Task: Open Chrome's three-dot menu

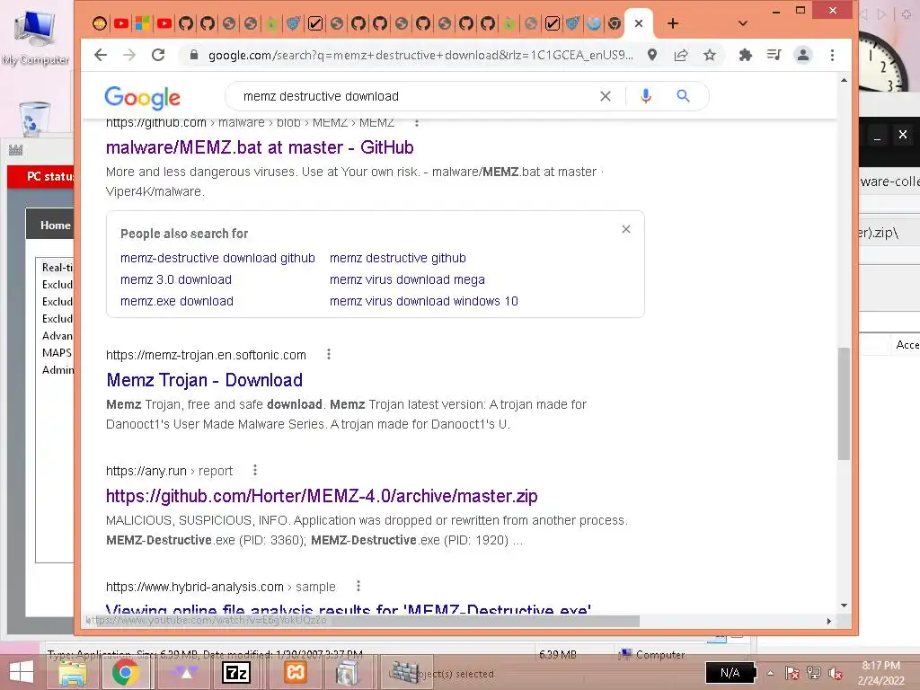Action: (832, 55)
